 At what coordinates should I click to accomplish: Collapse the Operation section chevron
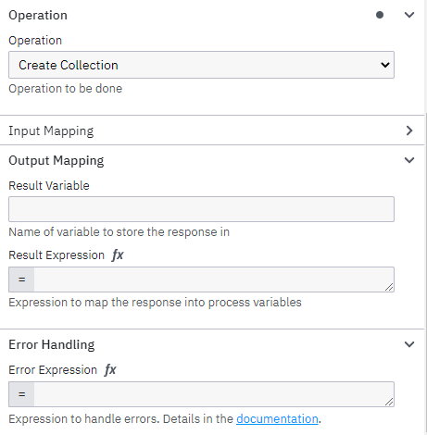click(x=409, y=15)
